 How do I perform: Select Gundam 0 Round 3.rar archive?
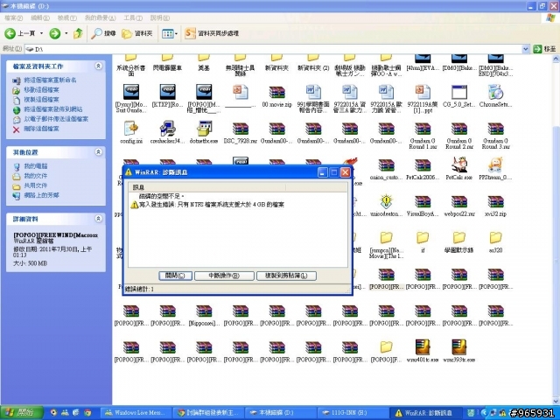click(496, 129)
